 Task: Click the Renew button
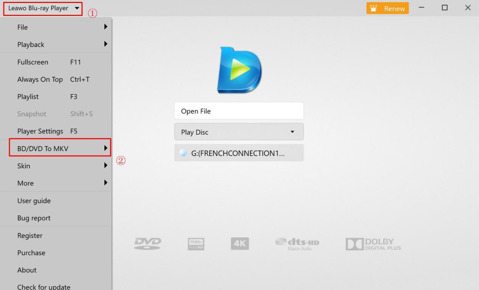point(388,8)
